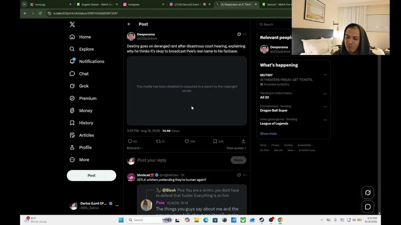
Task: Open the floating Grok button
Action: pos(368,193)
